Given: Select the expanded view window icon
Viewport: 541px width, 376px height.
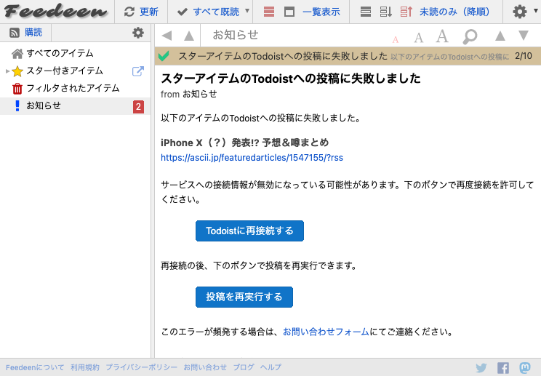Looking at the screenshot, I should (289, 12).
